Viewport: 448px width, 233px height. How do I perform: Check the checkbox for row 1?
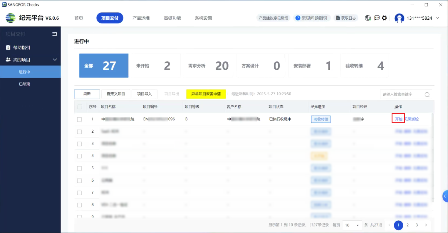pos(79,119)
